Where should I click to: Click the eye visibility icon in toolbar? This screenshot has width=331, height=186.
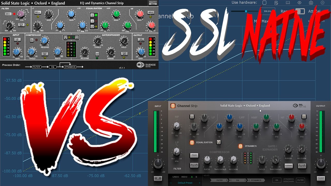coord(299,3)
